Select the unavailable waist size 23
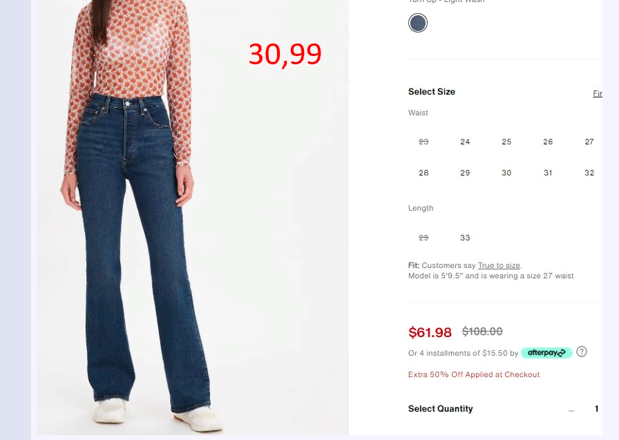Screen dimensions: 619x440 click(x=423, y=142)
